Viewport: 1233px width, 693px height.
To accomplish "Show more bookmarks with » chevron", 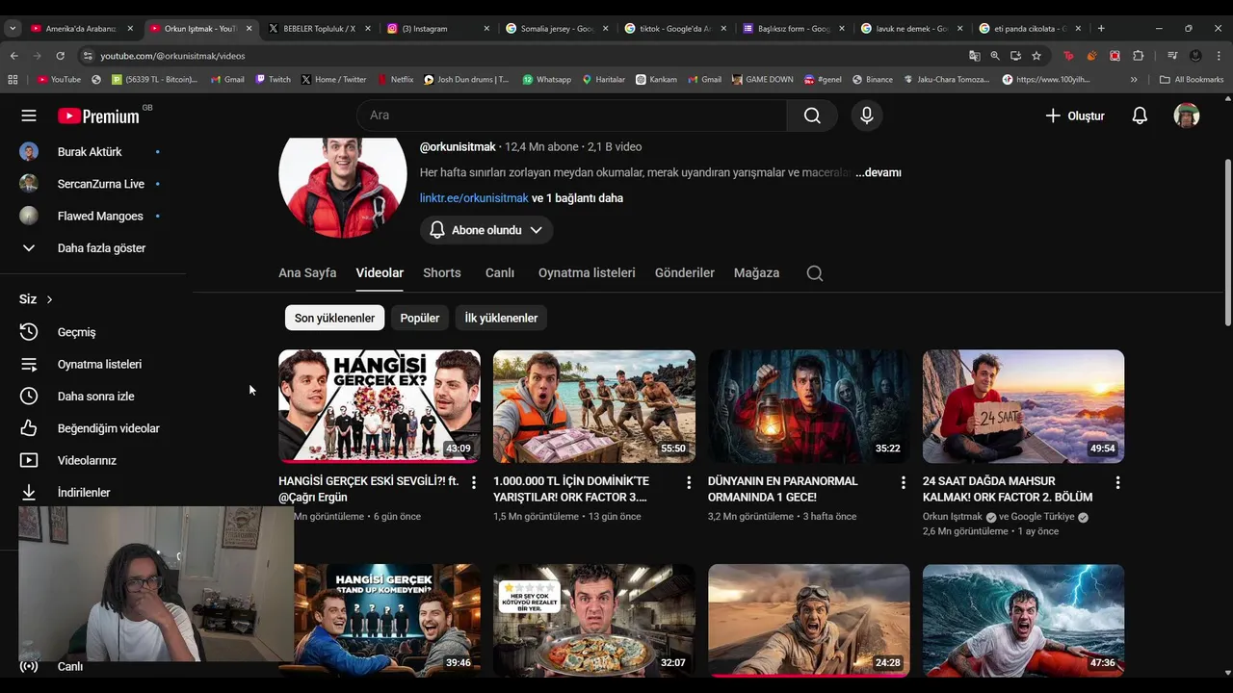I will click(x=1134, y=79).
